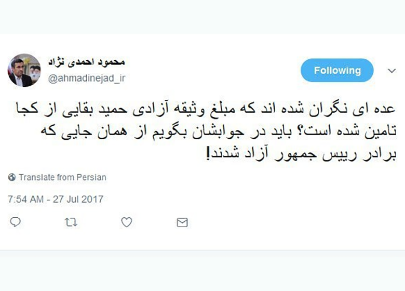Open direct message via the envelope icon

(182, 222)
